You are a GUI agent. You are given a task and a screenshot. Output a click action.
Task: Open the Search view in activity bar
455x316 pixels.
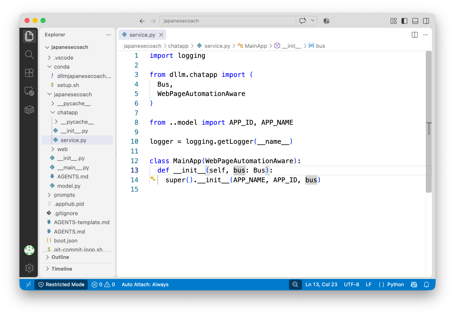click(29, 54)
